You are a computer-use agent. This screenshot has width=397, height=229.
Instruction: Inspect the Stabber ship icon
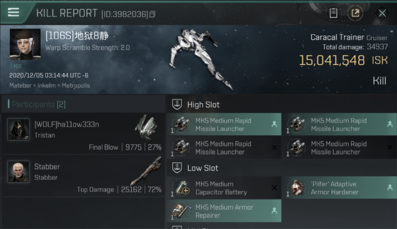pyautogui.click(x=147, y=171)
